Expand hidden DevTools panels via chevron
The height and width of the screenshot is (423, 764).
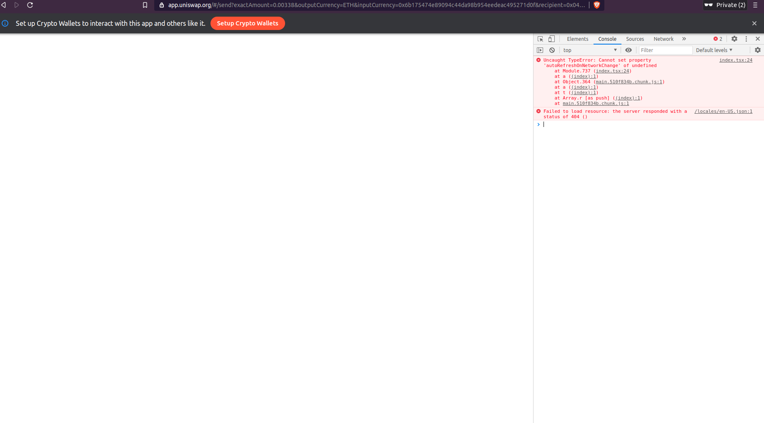(684, 39)
